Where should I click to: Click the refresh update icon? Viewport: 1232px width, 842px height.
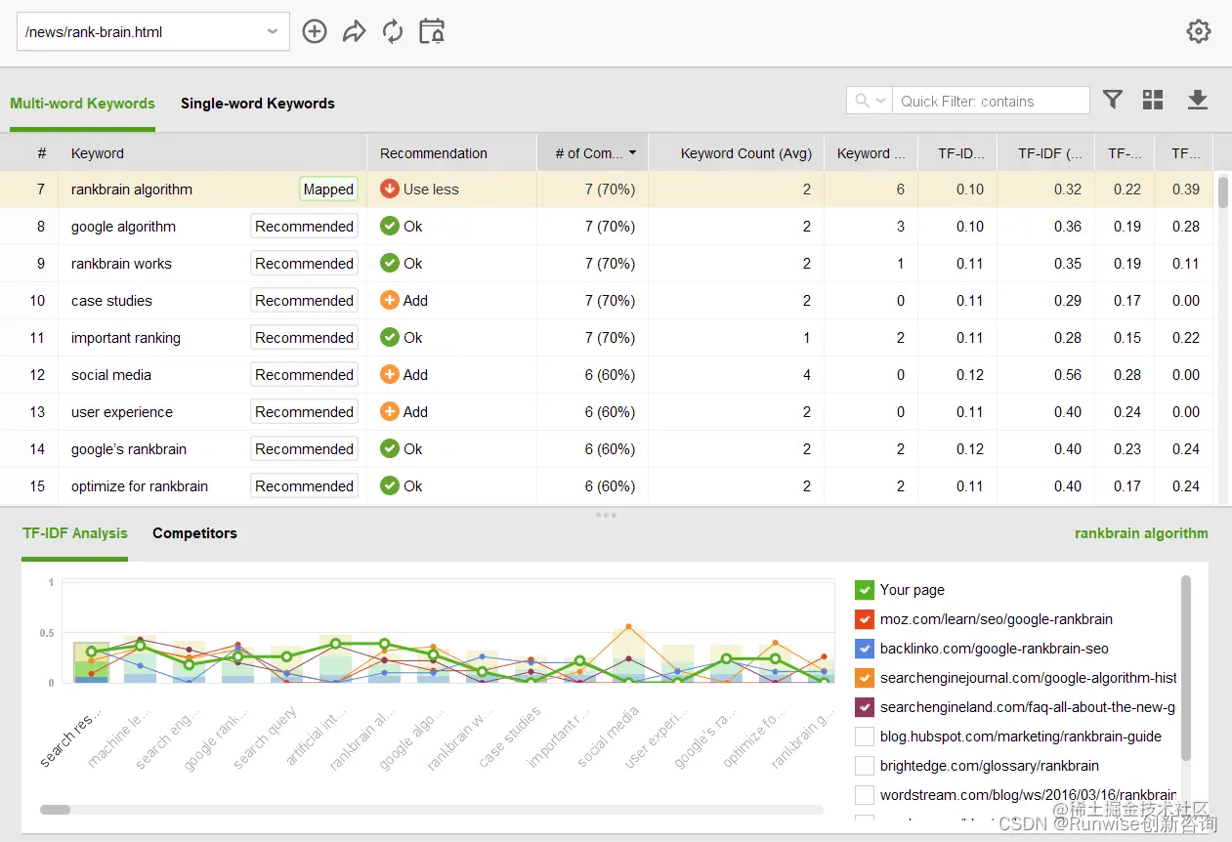393,31
